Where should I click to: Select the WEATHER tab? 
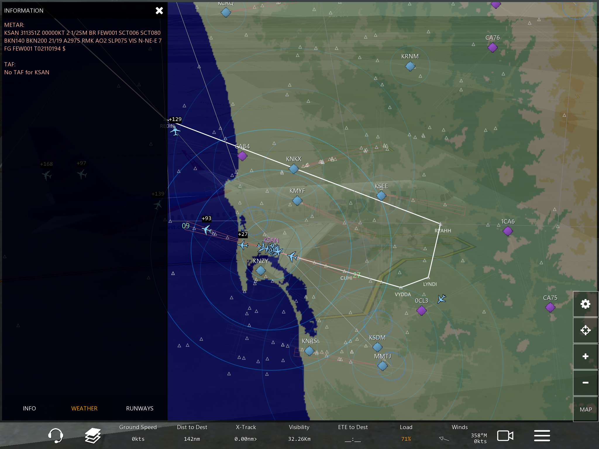click(84, 408)
